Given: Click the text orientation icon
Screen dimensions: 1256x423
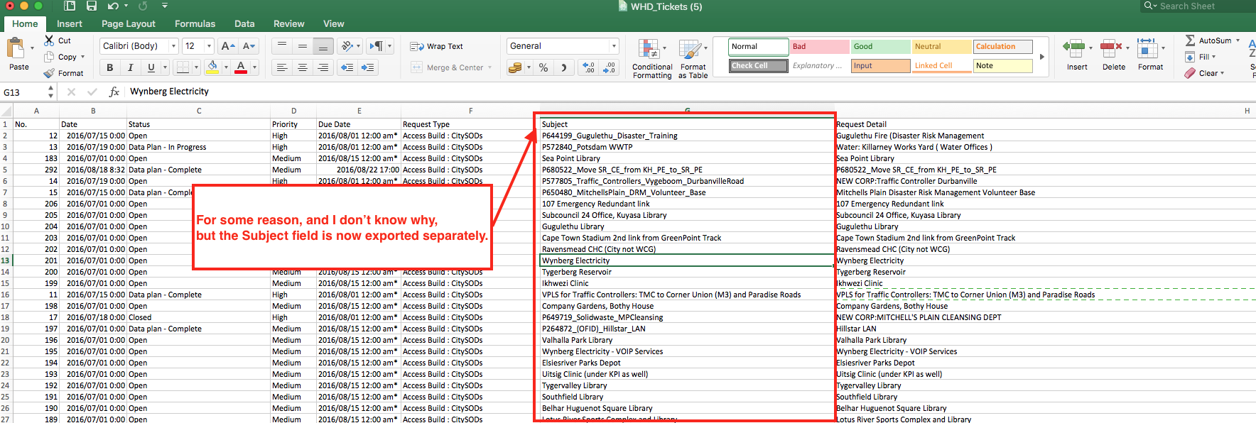Looking at the screenshot, I should pos(347,46).
